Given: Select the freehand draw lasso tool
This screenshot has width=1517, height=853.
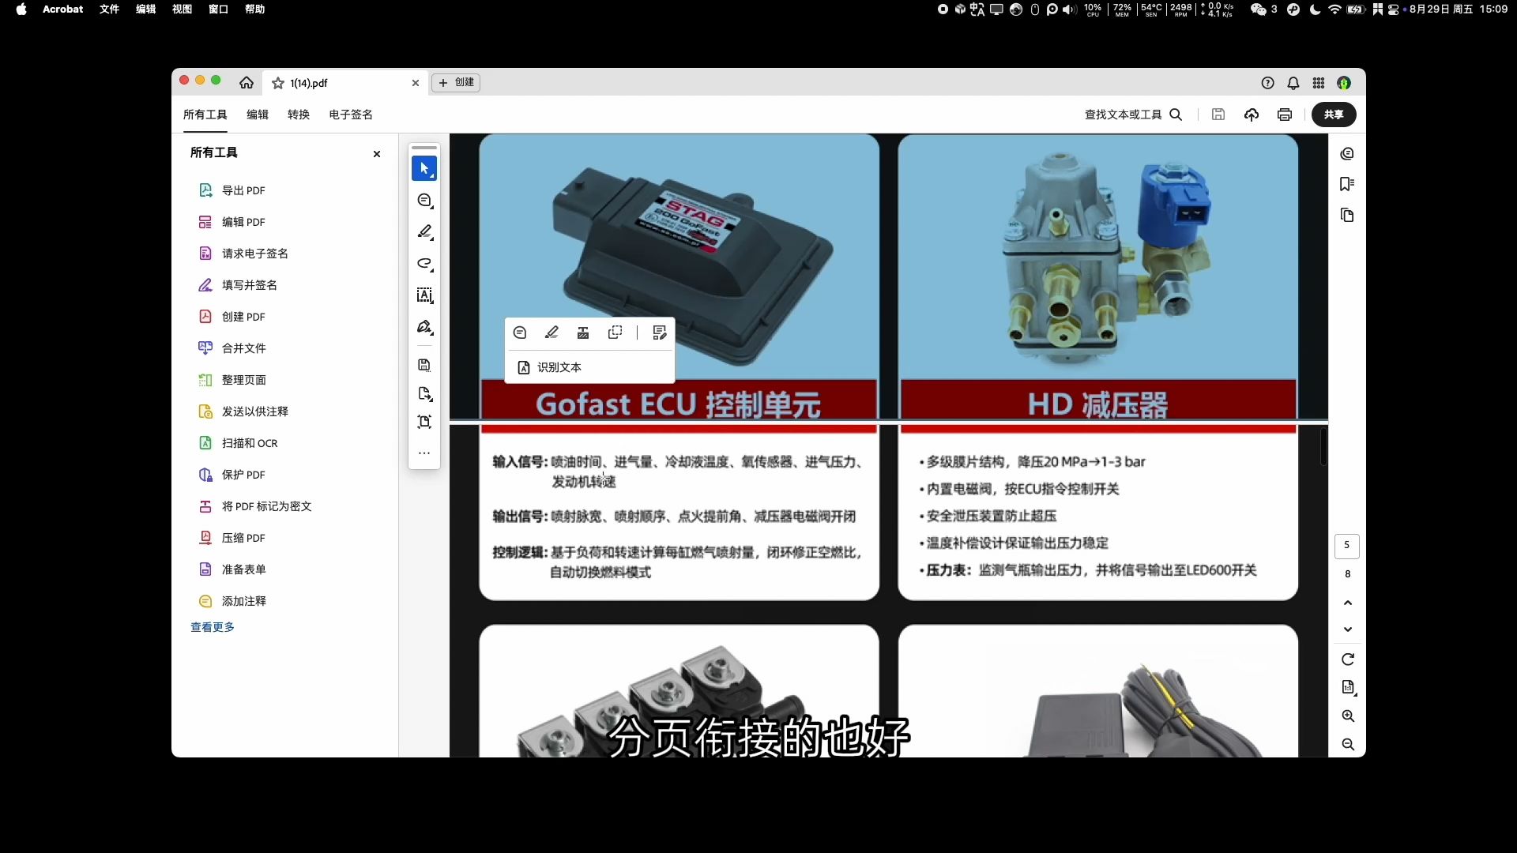Looking at the screenshot, I should coord(424,263).
